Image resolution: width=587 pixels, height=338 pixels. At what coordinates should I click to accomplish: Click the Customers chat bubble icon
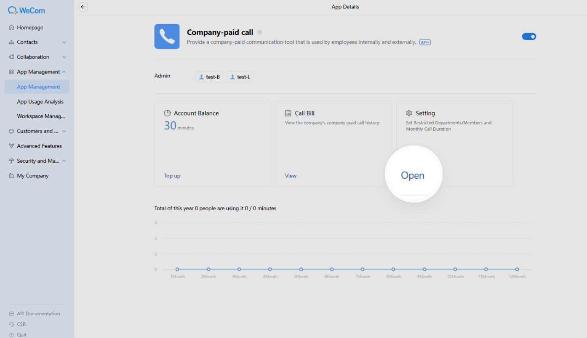(x=11, y=131)
